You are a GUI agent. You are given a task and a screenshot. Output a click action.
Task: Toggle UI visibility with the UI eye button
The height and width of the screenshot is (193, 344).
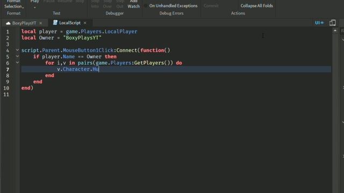point(319,23)
